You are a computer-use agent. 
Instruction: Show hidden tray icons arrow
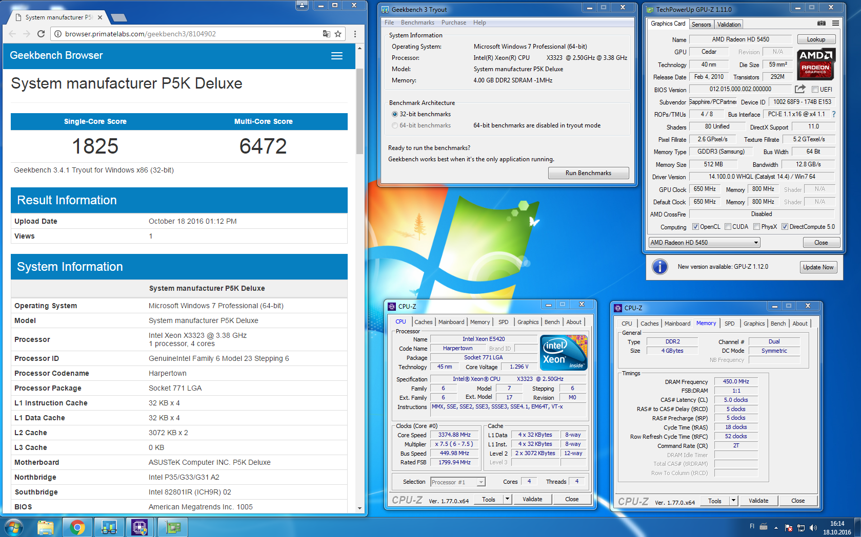coord(776,528)
